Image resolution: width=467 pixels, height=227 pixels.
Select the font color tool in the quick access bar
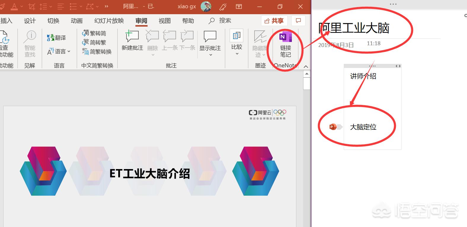click(14, 6)
